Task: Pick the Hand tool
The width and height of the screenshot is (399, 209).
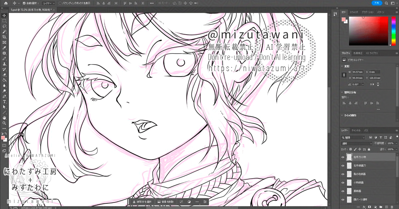Action: tap(4, 117)
